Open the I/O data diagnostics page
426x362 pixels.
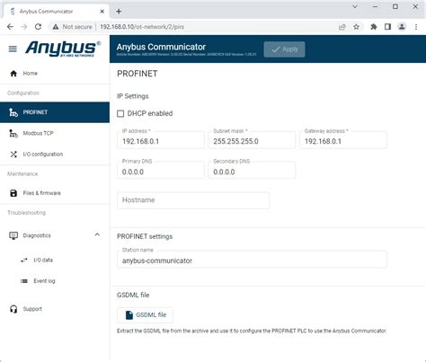pyautogui.click(x=55, y=260)
